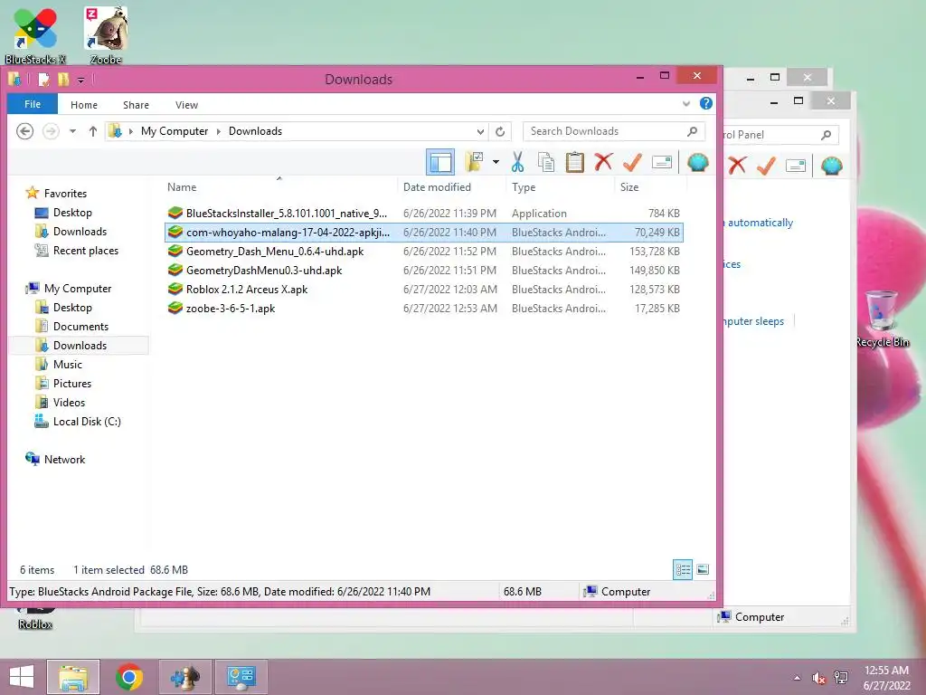This screenshot has height=695, width=926.
Task: Open the File tab
Action: (x=33, y=104)
